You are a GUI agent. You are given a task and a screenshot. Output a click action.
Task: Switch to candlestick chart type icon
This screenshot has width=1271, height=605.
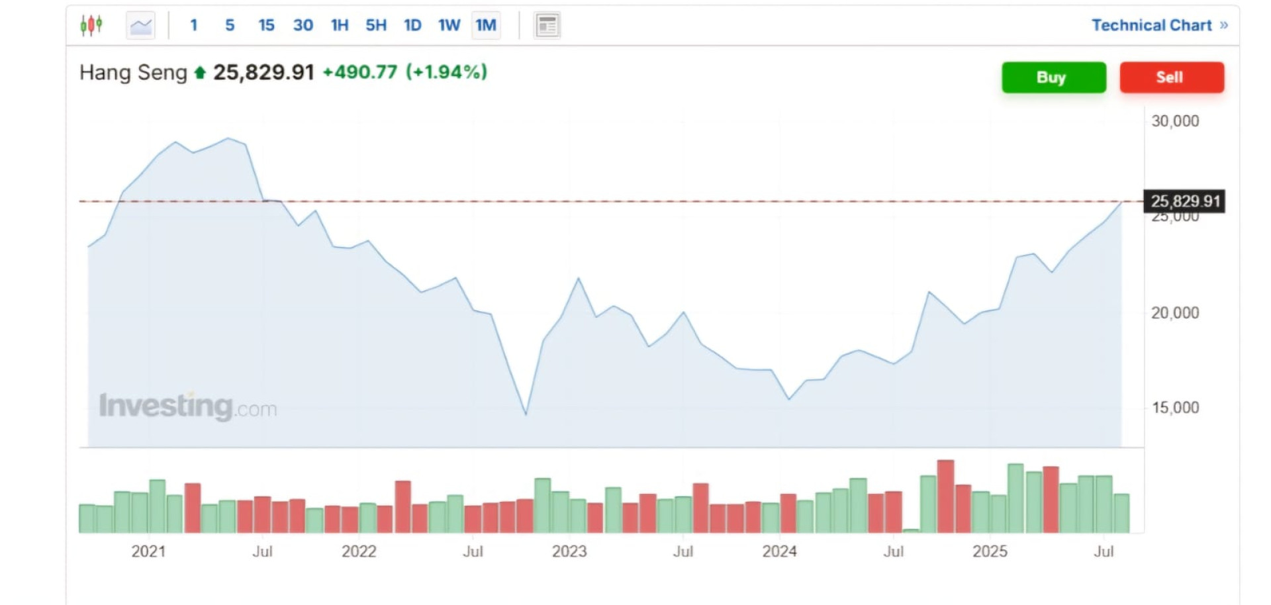click(x=91, y=25)
